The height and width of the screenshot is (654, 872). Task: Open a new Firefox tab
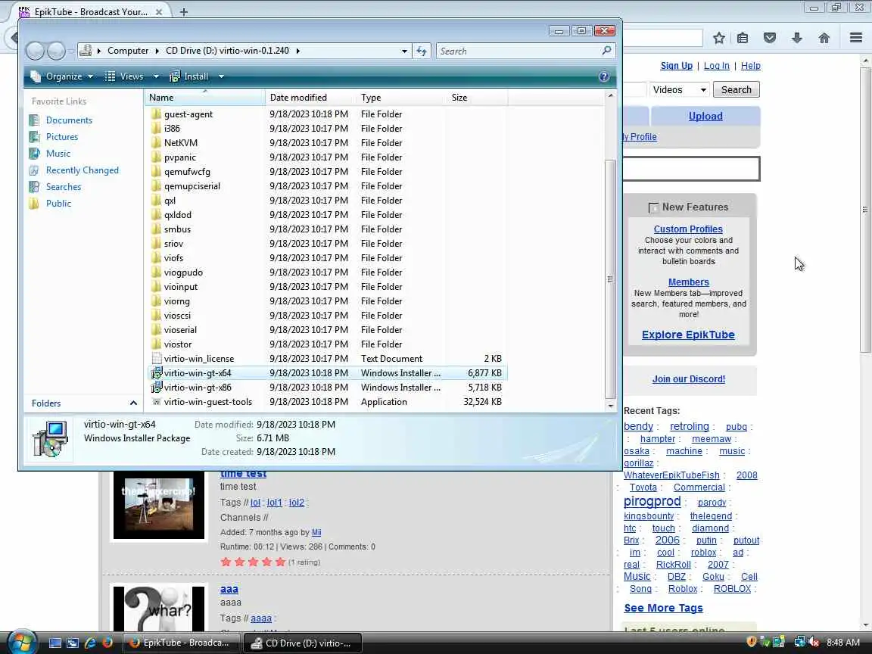[x=183, y=11]
